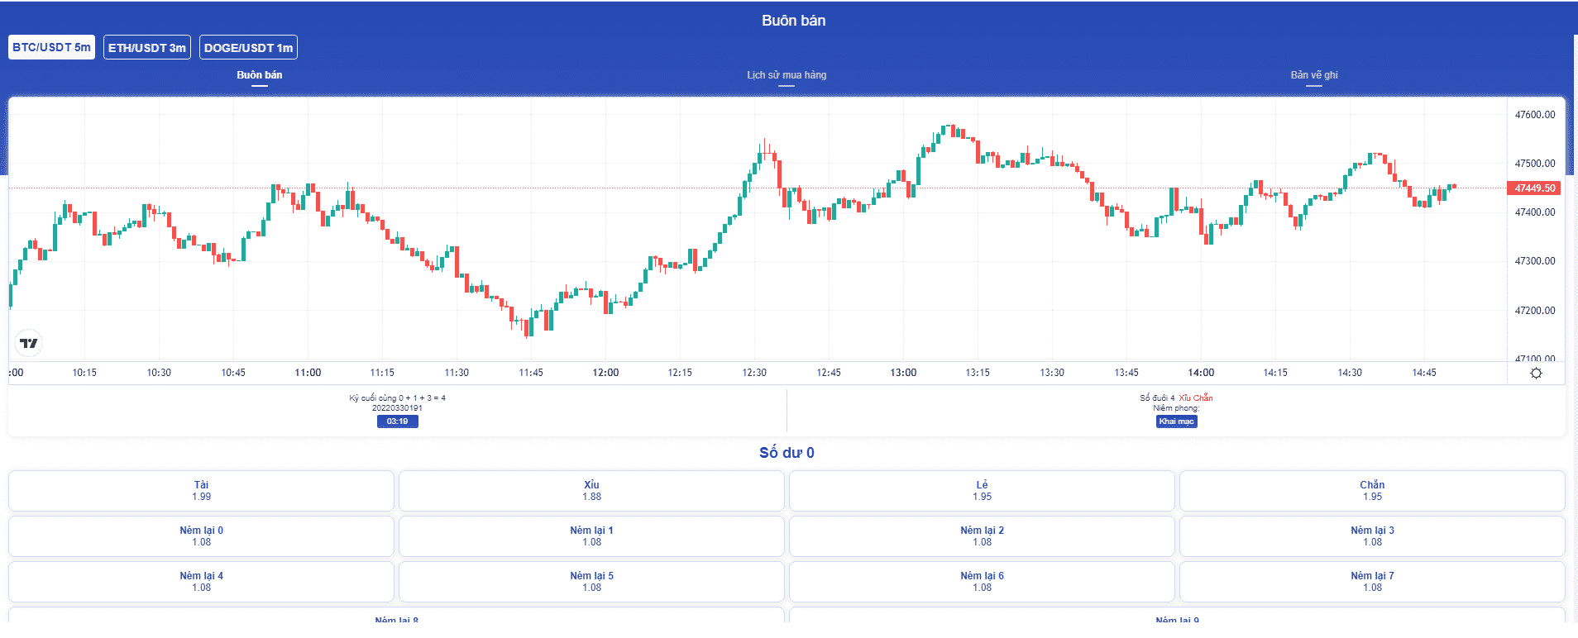Image resolution: width=1578 pixels, height=638 pixels.
Task: Click the 10:15 time axis label
Action: click(x=84, y=373)
